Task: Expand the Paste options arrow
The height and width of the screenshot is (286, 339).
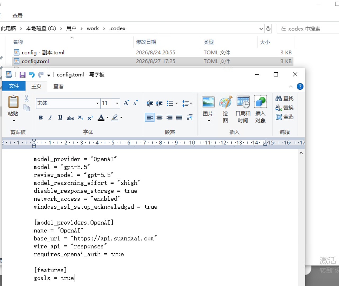Action: [x=14, y=121]
